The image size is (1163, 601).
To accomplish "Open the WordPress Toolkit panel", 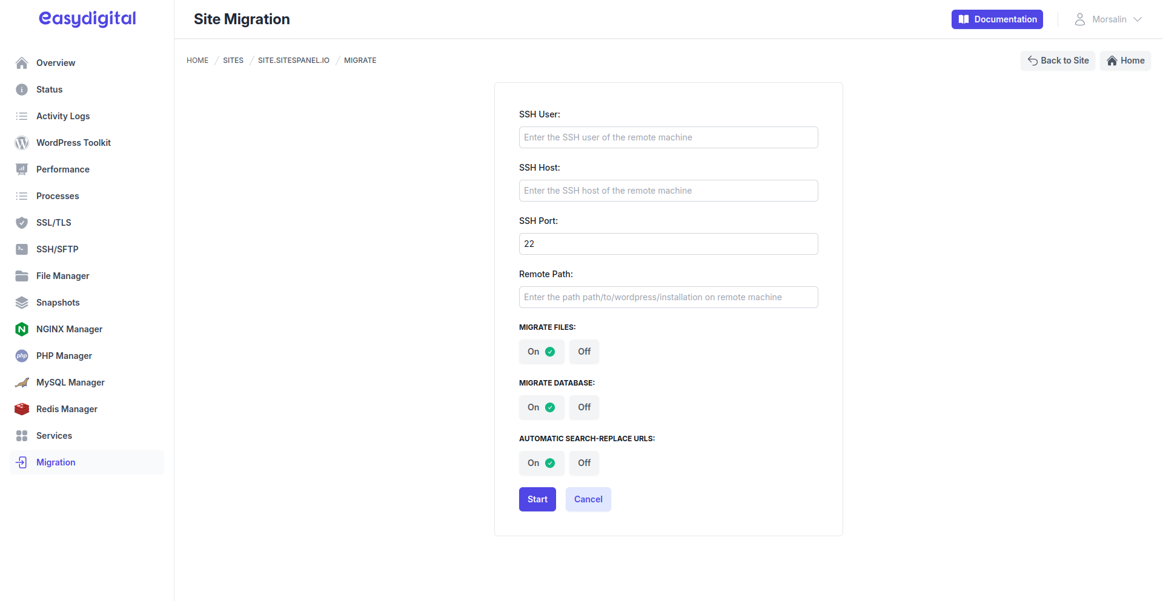I will [21, 143].
